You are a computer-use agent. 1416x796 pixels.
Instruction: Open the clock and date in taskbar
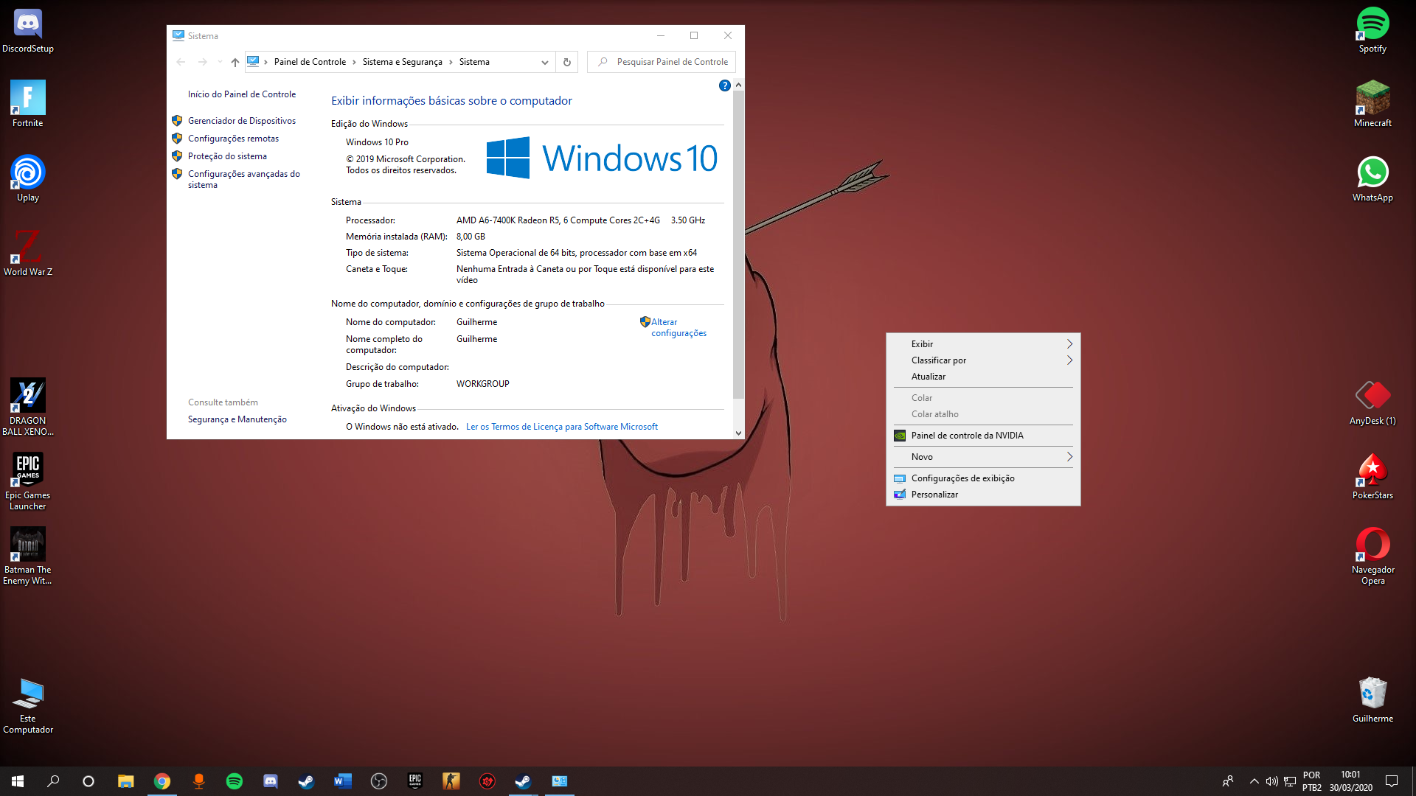point(1350,781)
